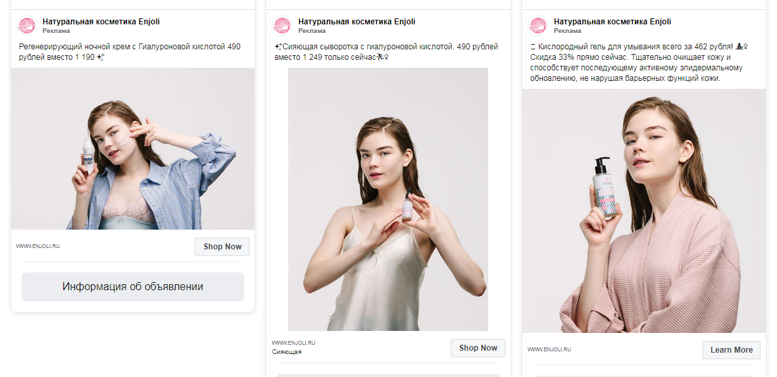The width and height of the screenshot is (777, 377).
Task: Open Информация об объявлении
Action: click(x=133, y=287)
